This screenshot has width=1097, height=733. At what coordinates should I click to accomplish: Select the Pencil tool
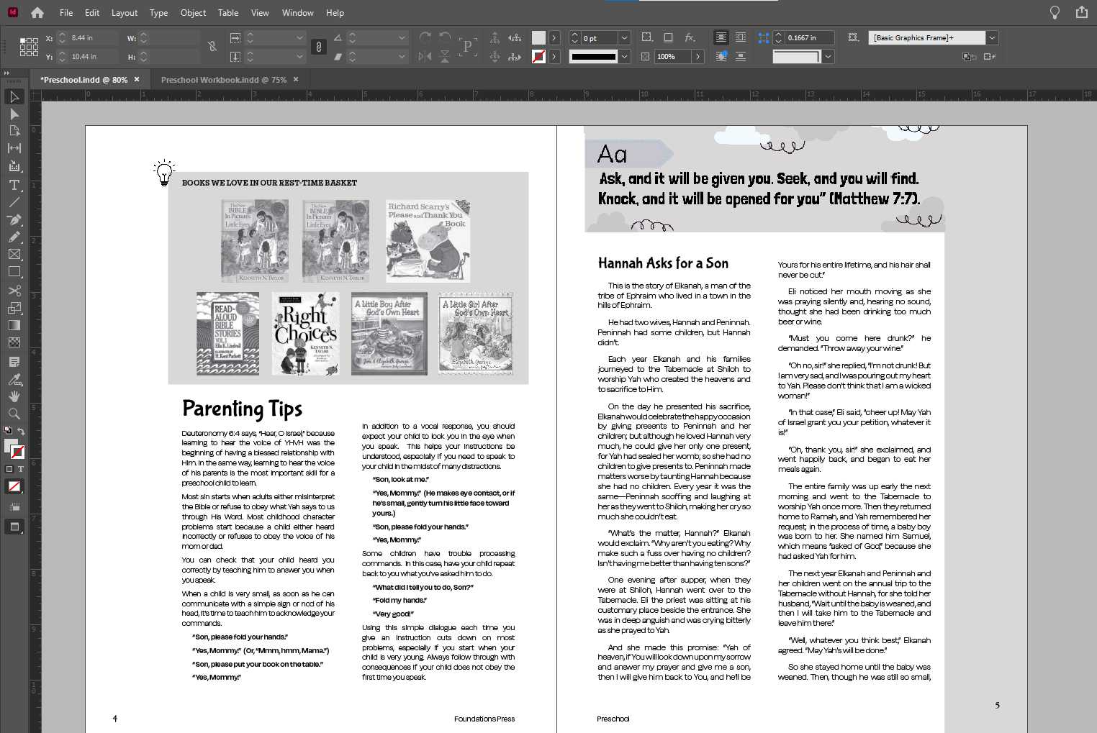[14, 237]
